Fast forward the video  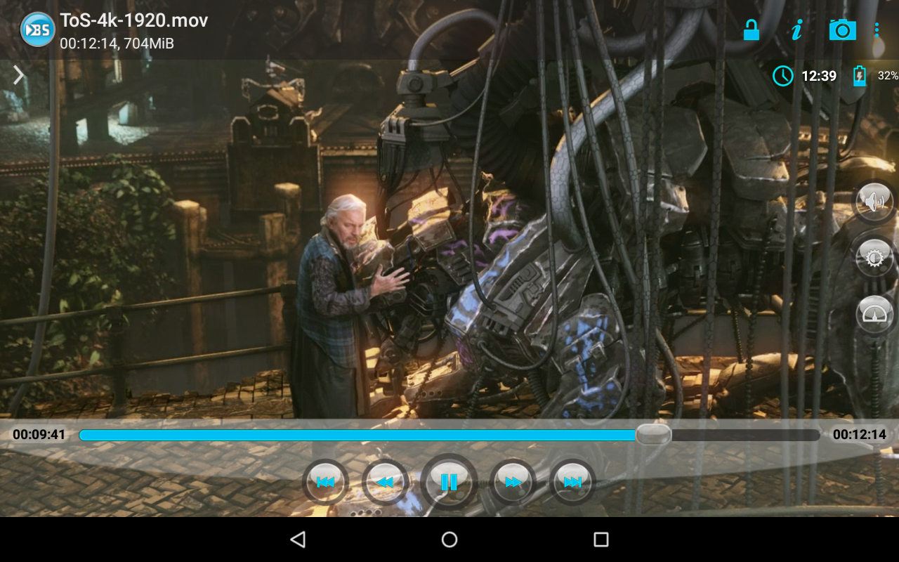point(513,482)
